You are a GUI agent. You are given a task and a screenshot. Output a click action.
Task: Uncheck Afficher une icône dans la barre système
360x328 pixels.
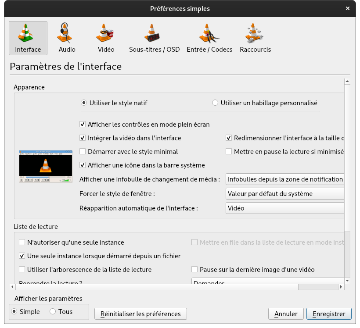click(x=83, y=165)
